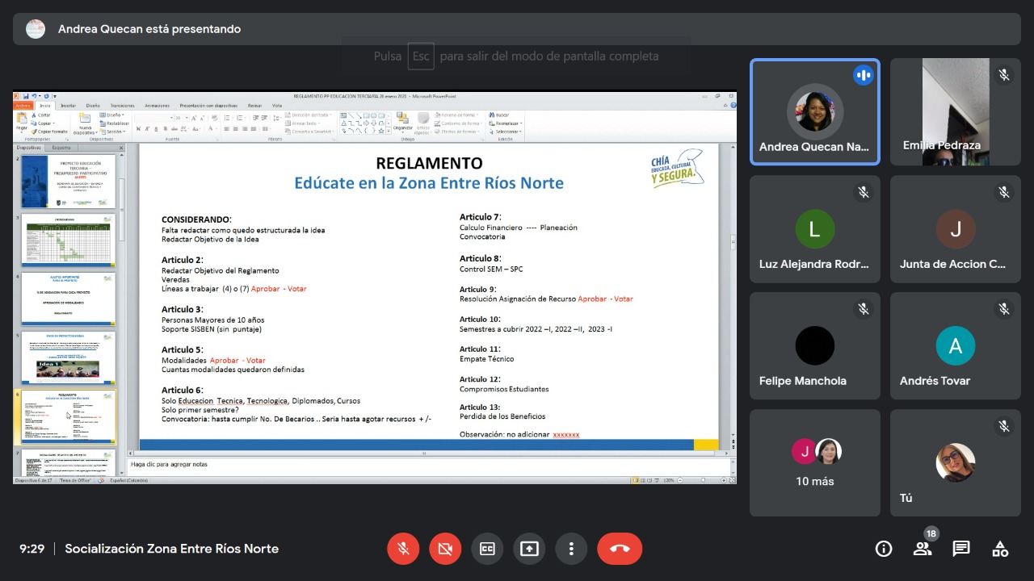Open the slide Diseño layout dropdown
Viewport: 1034px width, 581px height.
[x=111, y=115]
